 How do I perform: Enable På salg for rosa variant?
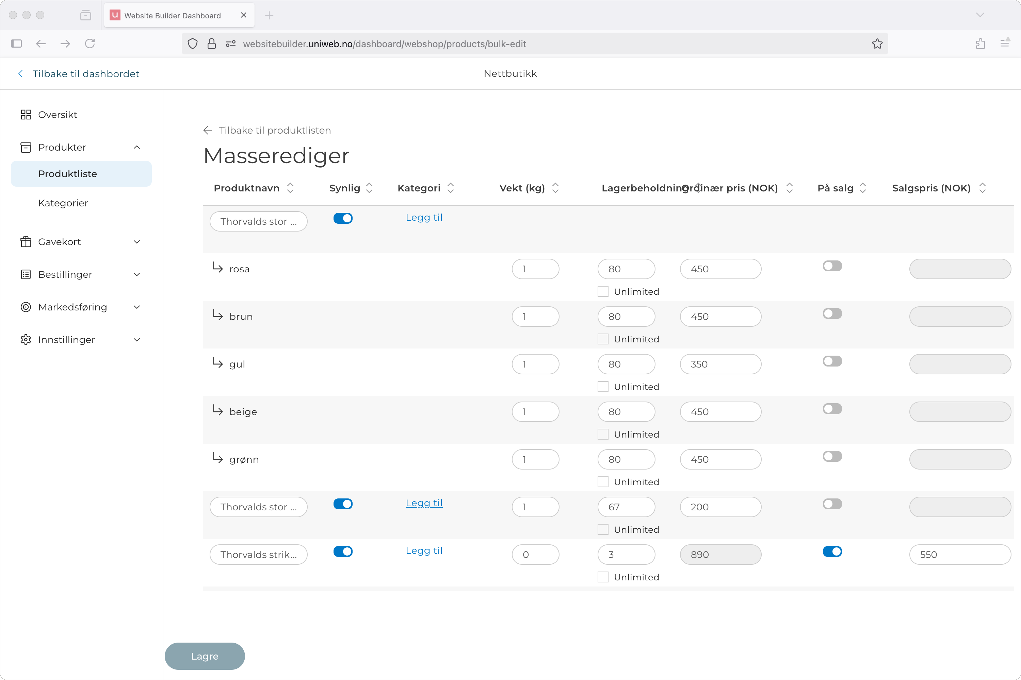click(x=832, y=266)
